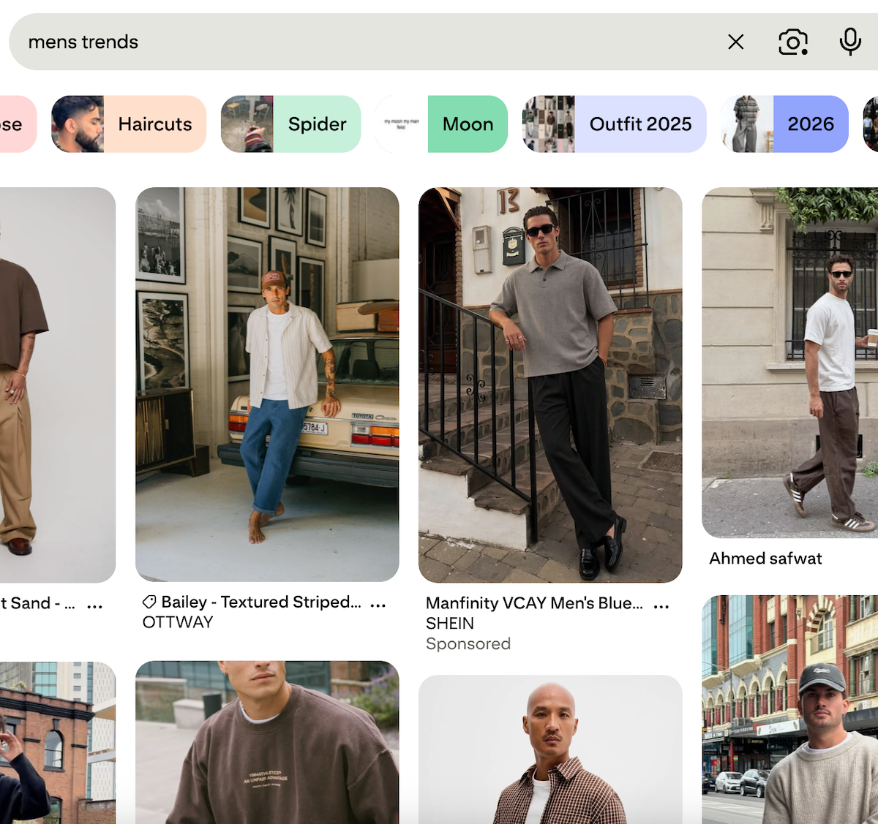878x824 pixels.
Task: Open more options for the Bailey Textured Striped pin
Action: pyautogui.click(x=378, y=605)
